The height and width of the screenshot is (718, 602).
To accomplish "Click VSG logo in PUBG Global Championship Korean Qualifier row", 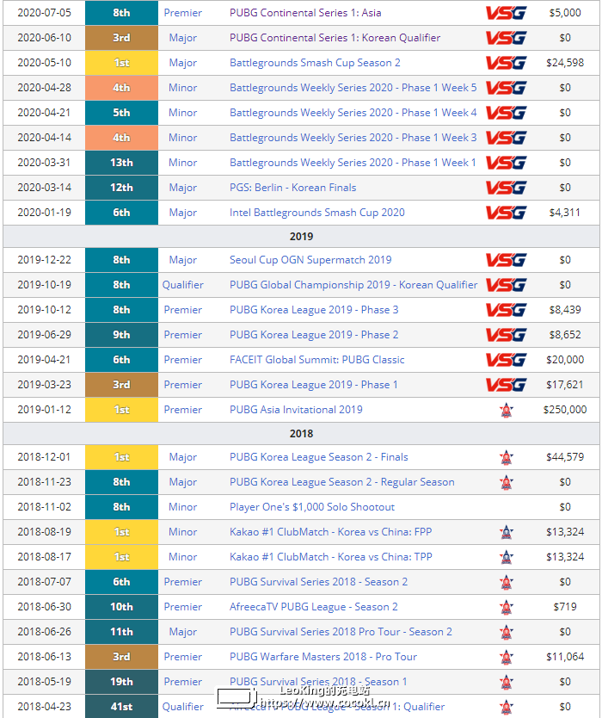I will point(506,285).
